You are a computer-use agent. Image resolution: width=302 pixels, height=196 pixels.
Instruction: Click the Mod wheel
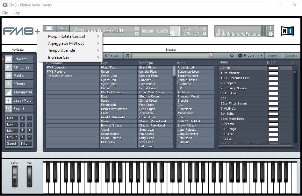tap(29, 176)
